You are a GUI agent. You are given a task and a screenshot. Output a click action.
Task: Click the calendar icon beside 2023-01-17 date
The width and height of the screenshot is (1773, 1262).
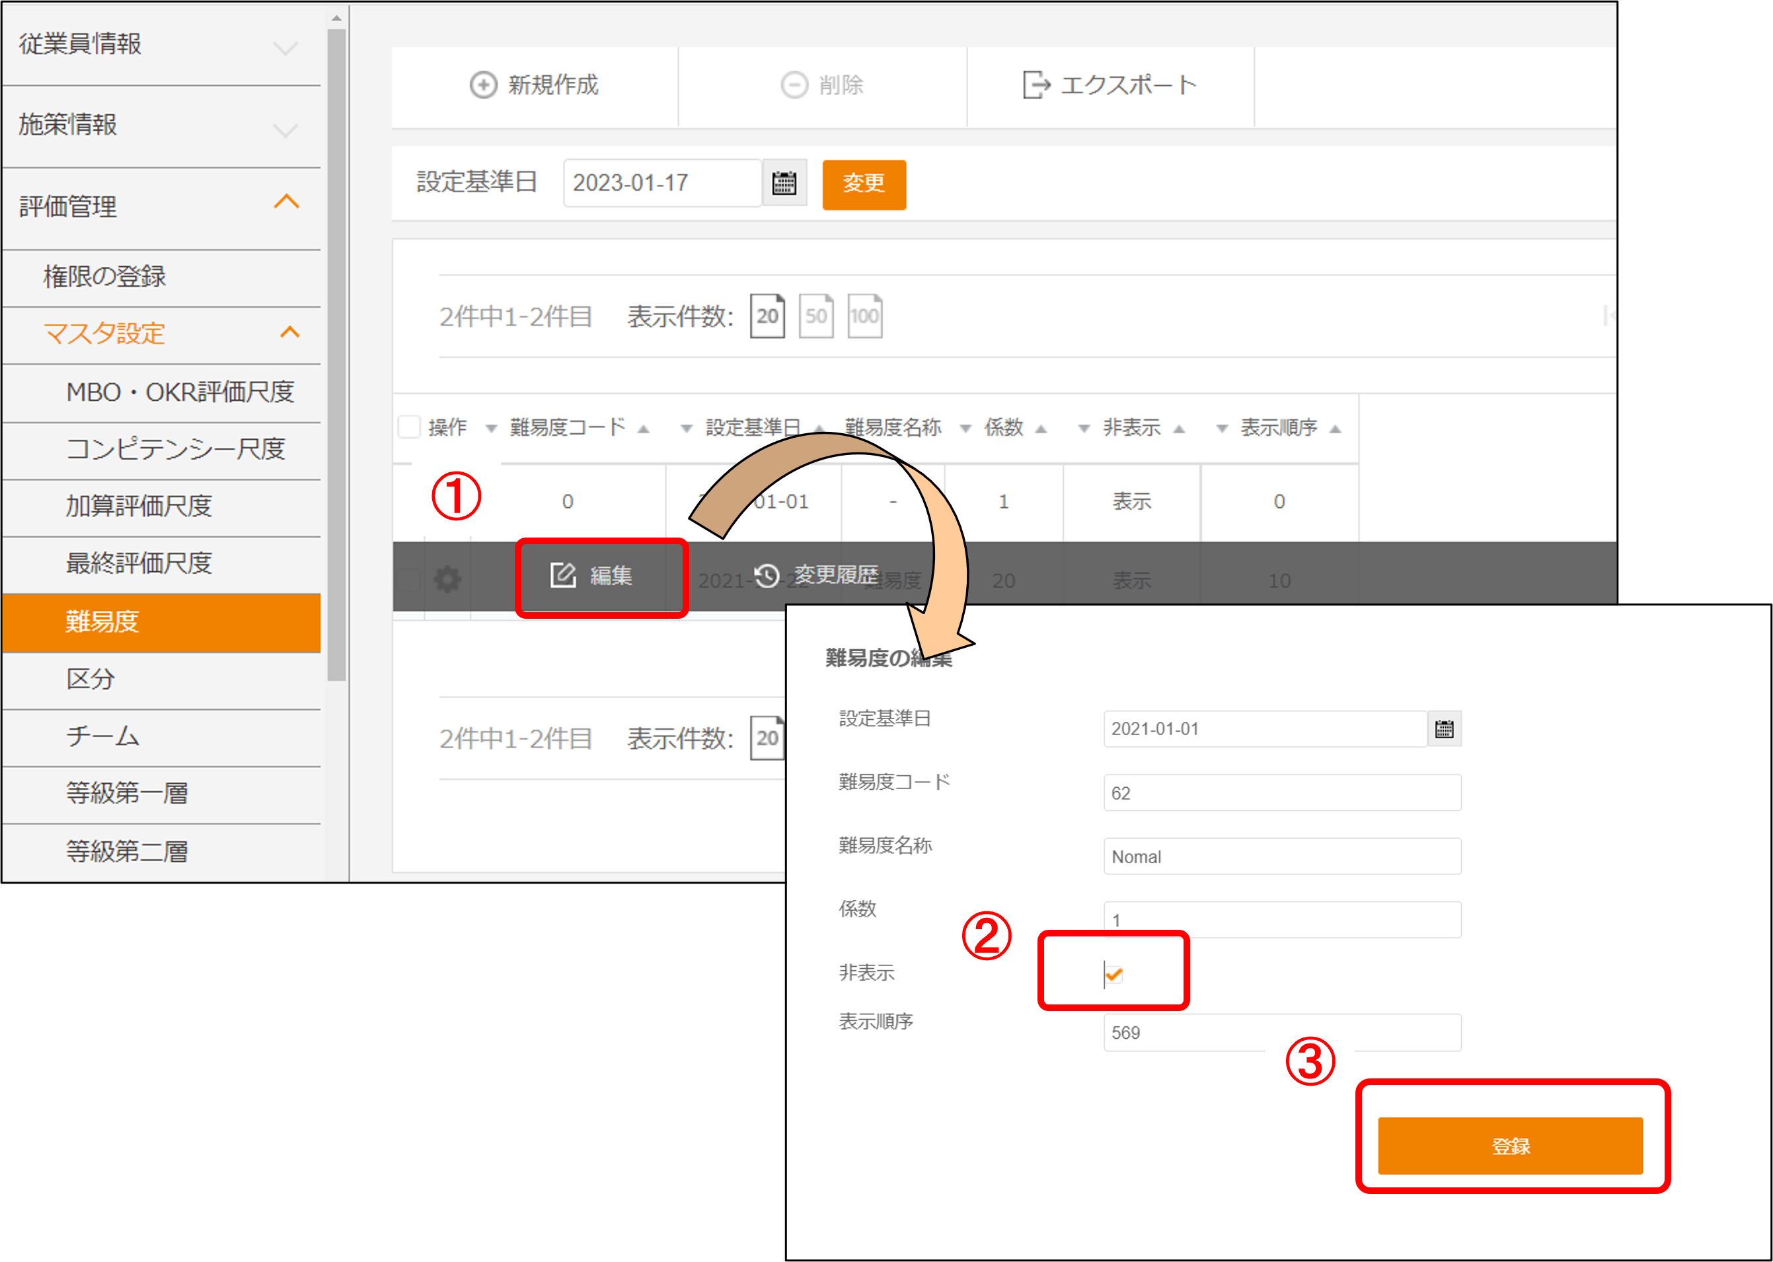point(784,184)
